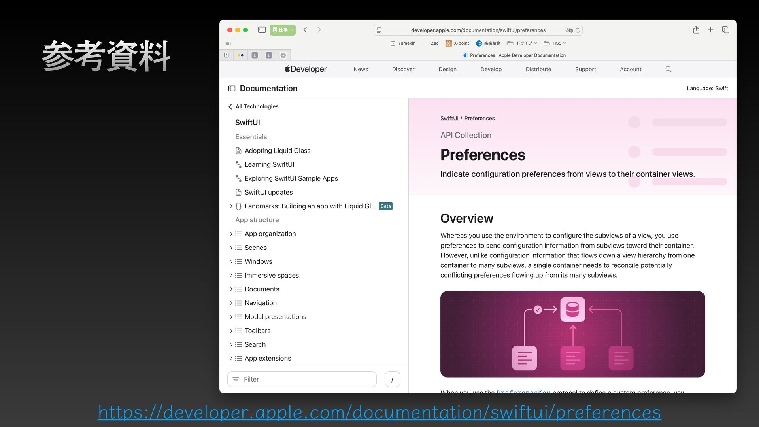This screenshot has height=427, width=759.
Task: Open the Design menu
Action: tap(447, 69)
